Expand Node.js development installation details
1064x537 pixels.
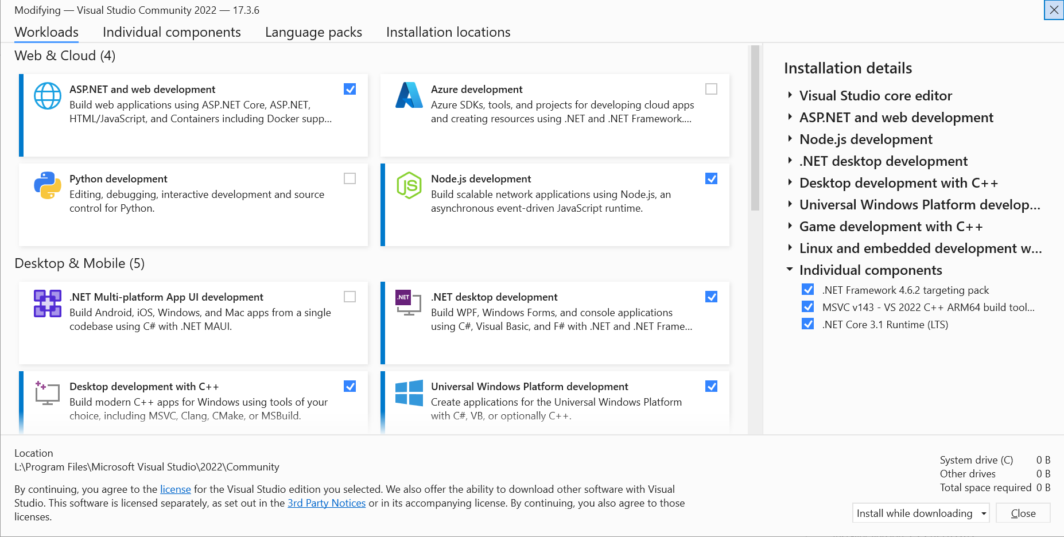[x=790, y=139]
